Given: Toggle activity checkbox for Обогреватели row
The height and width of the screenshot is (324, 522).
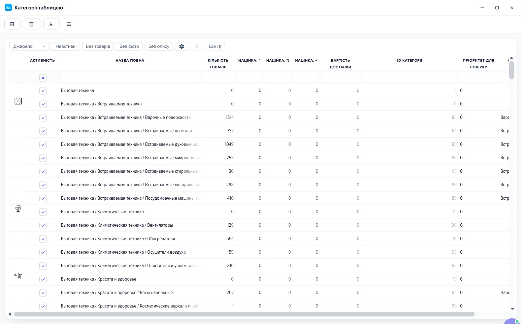Looking at the screenshot, I should click(43, 239).
